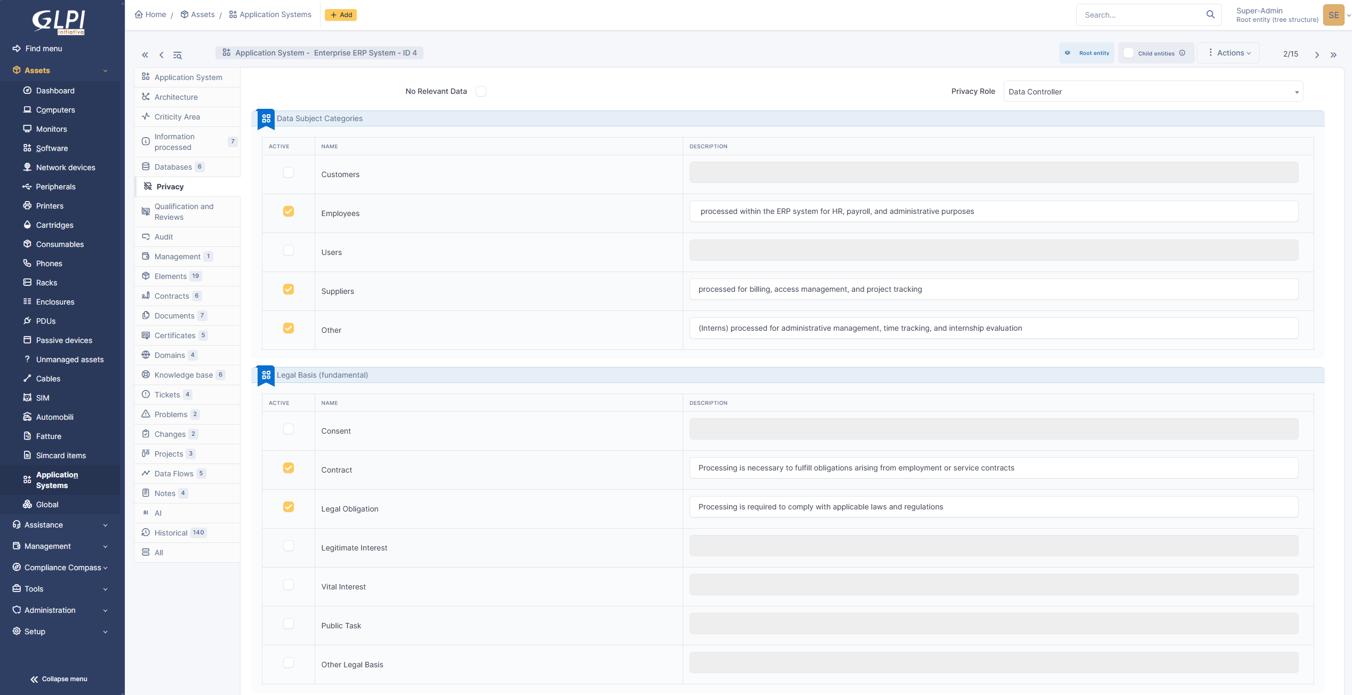
Task: Click the Add button
Action: coord(341,15)
